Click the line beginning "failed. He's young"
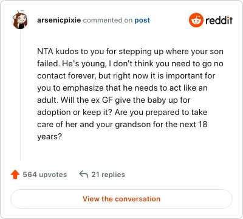This screenshot has width=243, height=219. [x=130, y=64]
